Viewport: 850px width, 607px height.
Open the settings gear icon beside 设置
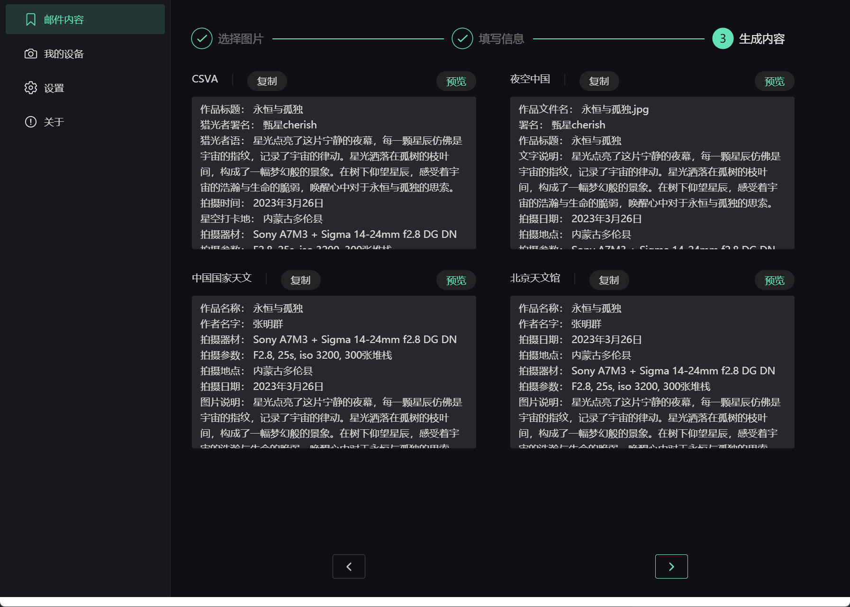30,88
